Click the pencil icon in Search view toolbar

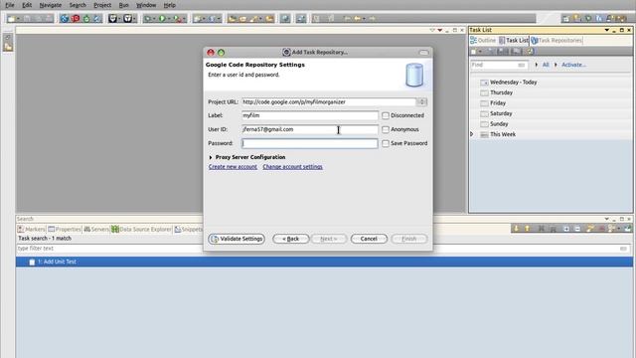590,229
